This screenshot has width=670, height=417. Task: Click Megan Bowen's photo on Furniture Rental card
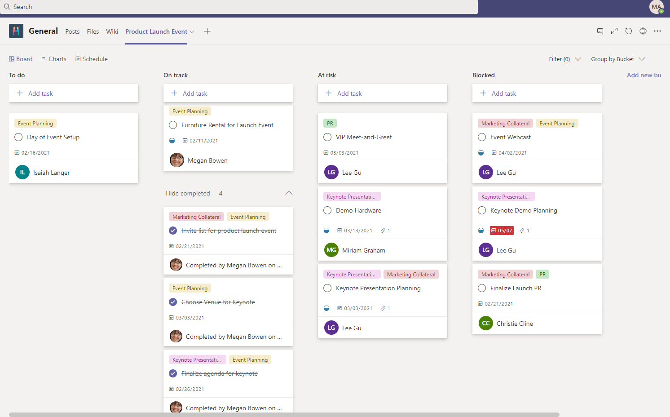coord(177,160)
